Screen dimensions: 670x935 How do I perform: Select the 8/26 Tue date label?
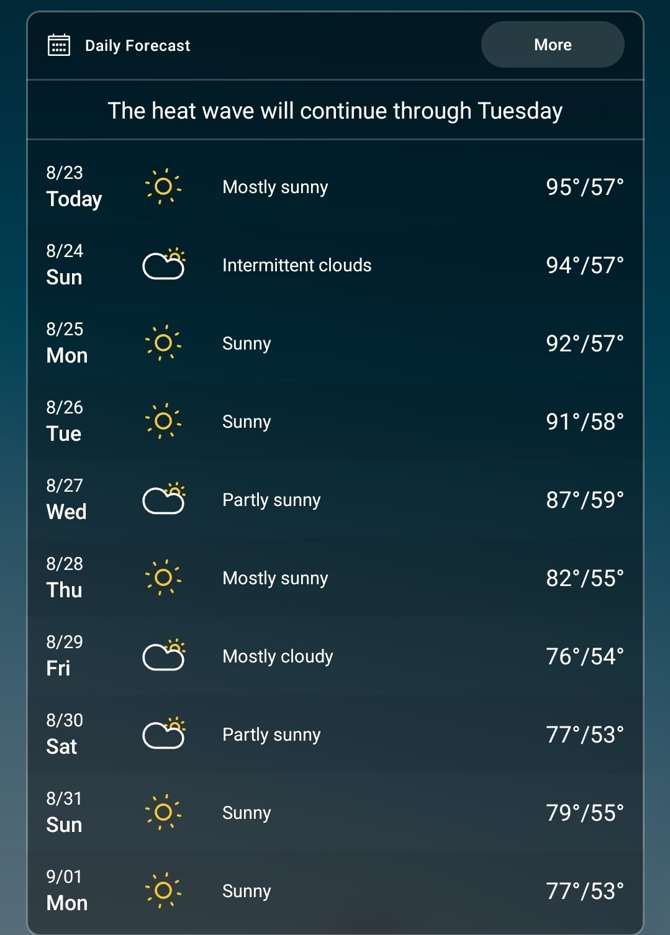point(65,421)
